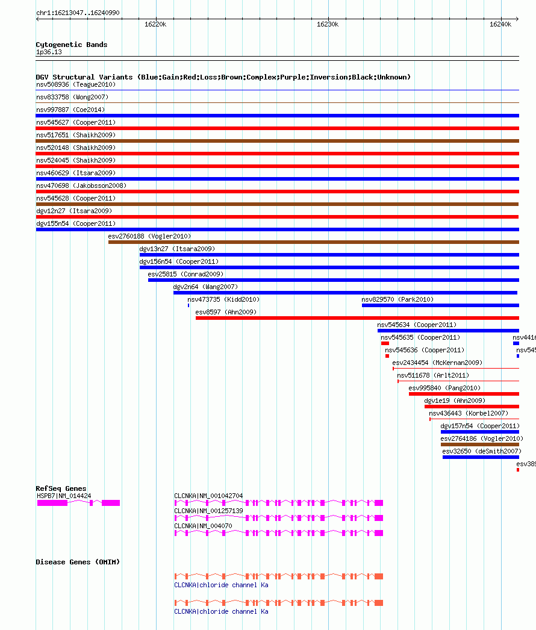Click the blue bar of nsv997887 (Coe2014)

277,116
